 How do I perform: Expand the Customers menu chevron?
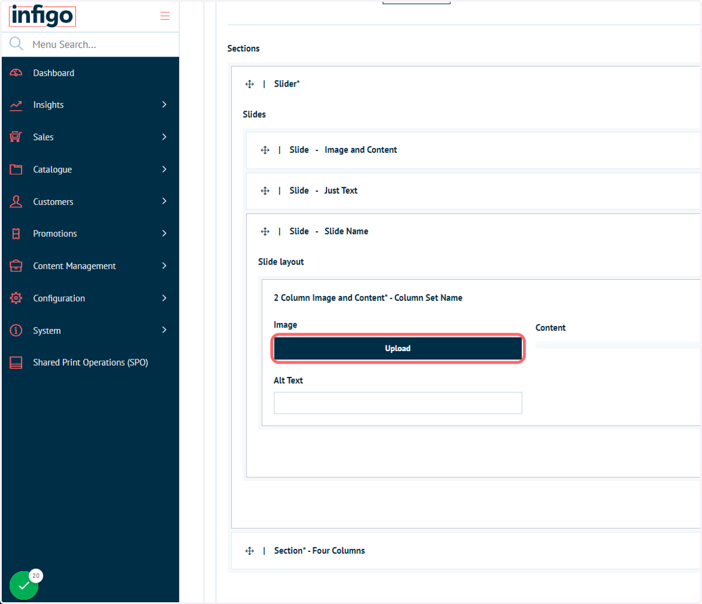click(x=164, y=201)
